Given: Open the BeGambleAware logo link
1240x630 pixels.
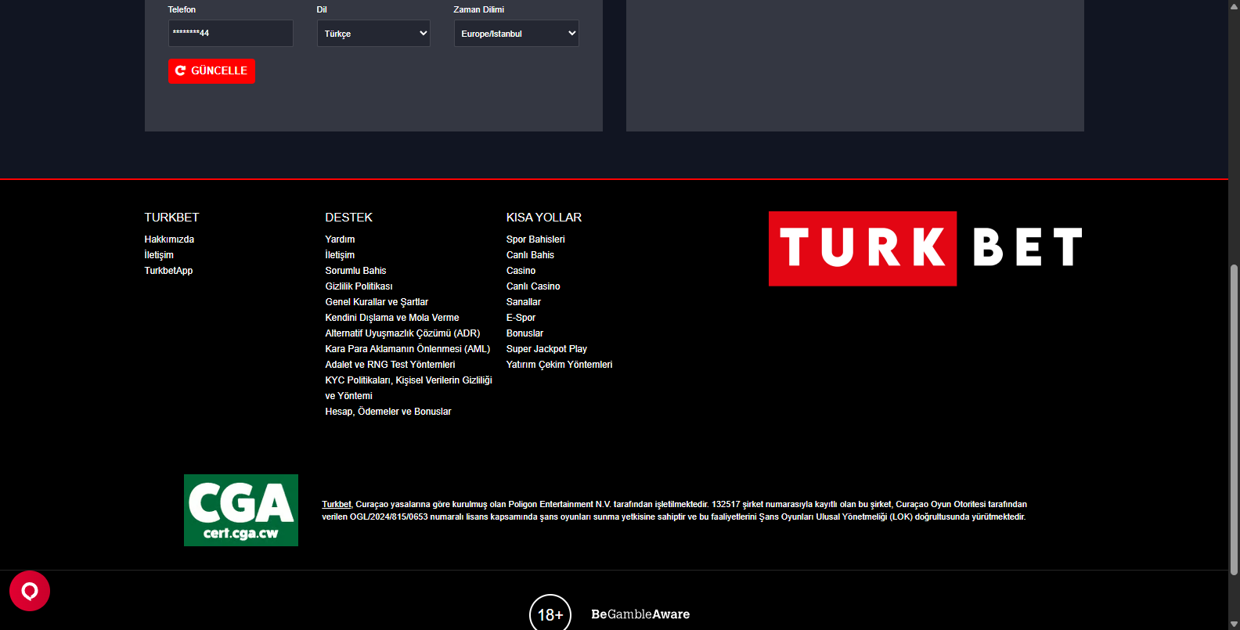Looking at the screenshot, I should click(x=640, y=614).
